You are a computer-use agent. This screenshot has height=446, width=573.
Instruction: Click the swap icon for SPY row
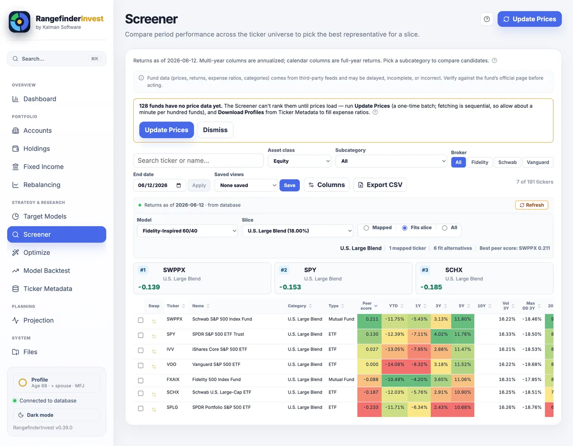tap(154, 337)
